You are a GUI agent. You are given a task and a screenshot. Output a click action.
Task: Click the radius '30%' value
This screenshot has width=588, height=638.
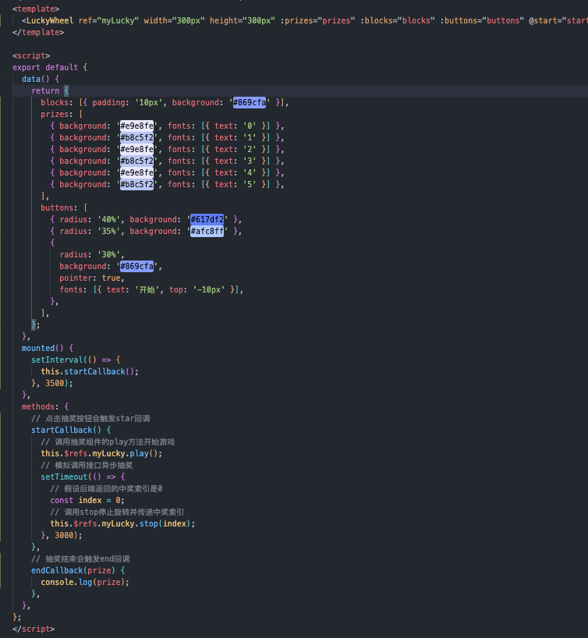tap(108, 255)
